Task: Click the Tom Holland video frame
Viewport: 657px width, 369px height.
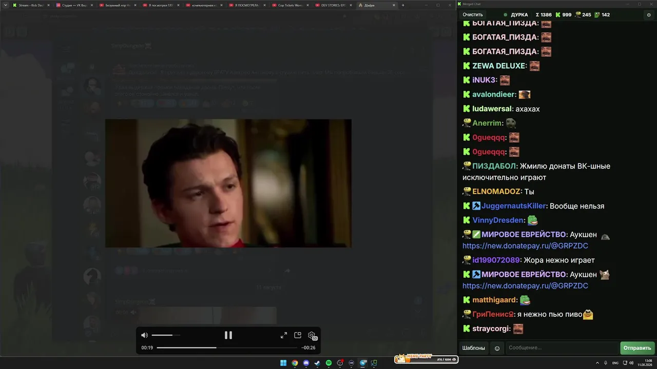Action: pyautogui.click(x=228, y=183)
